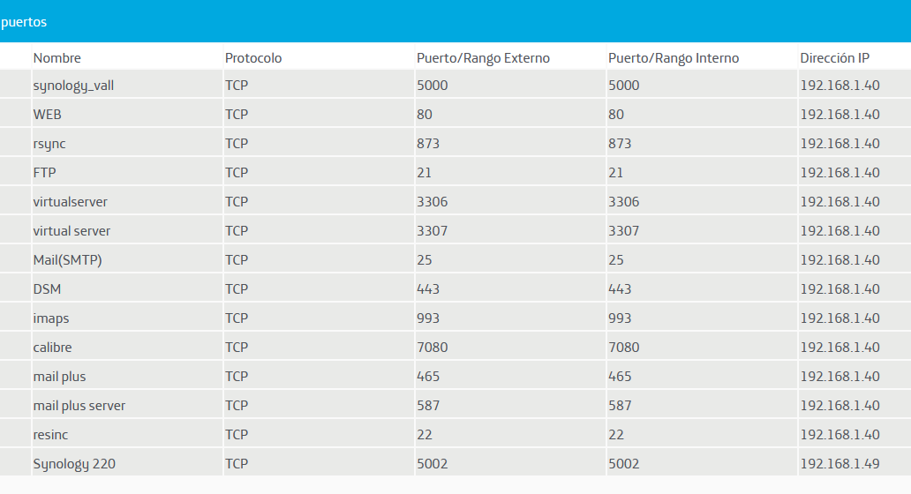Click the virtualserver name without space
This screenshot has height=494, width=911.
click(x=71, y=202)
